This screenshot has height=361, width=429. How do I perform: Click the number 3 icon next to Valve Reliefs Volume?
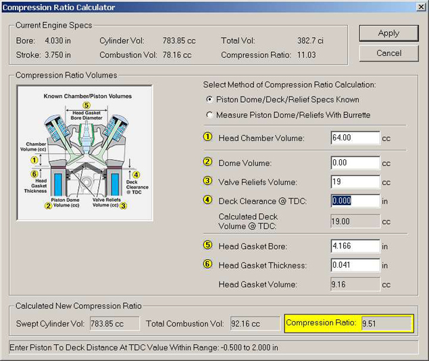(208, 181)
